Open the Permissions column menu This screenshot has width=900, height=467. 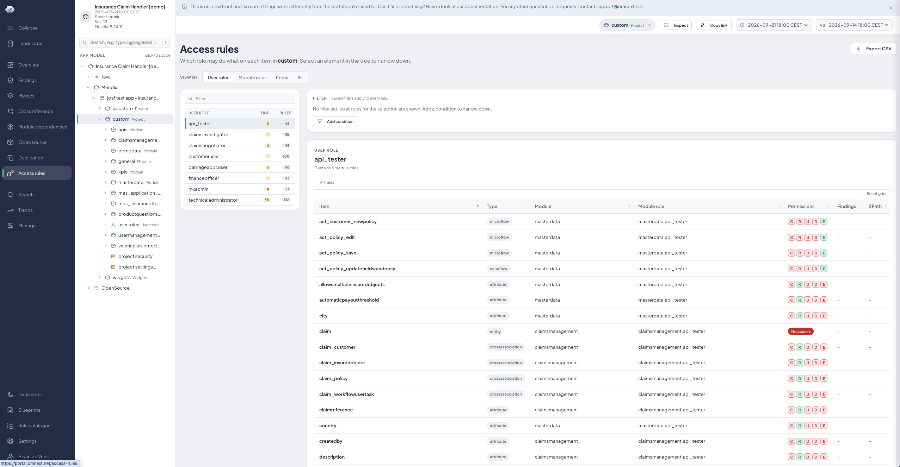point(828,206)
